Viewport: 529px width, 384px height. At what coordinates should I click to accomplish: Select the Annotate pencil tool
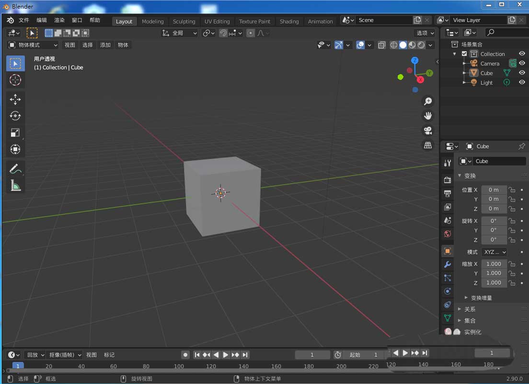(x=15, y=168)
